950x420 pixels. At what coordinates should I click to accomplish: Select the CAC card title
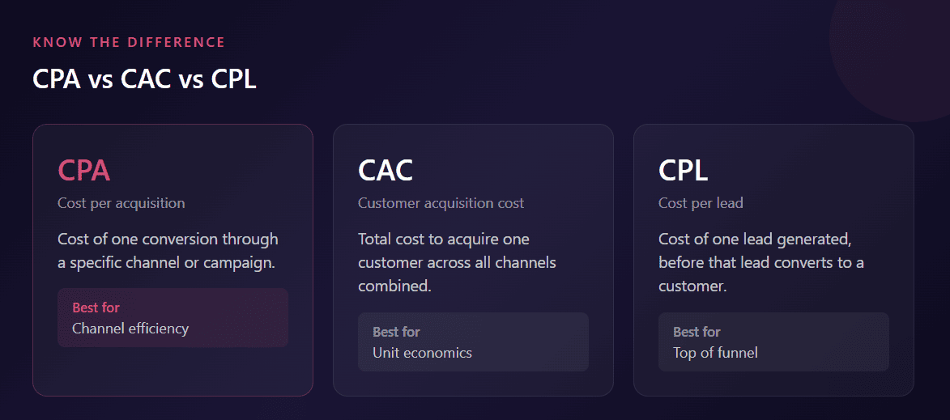tap(386, 170)
